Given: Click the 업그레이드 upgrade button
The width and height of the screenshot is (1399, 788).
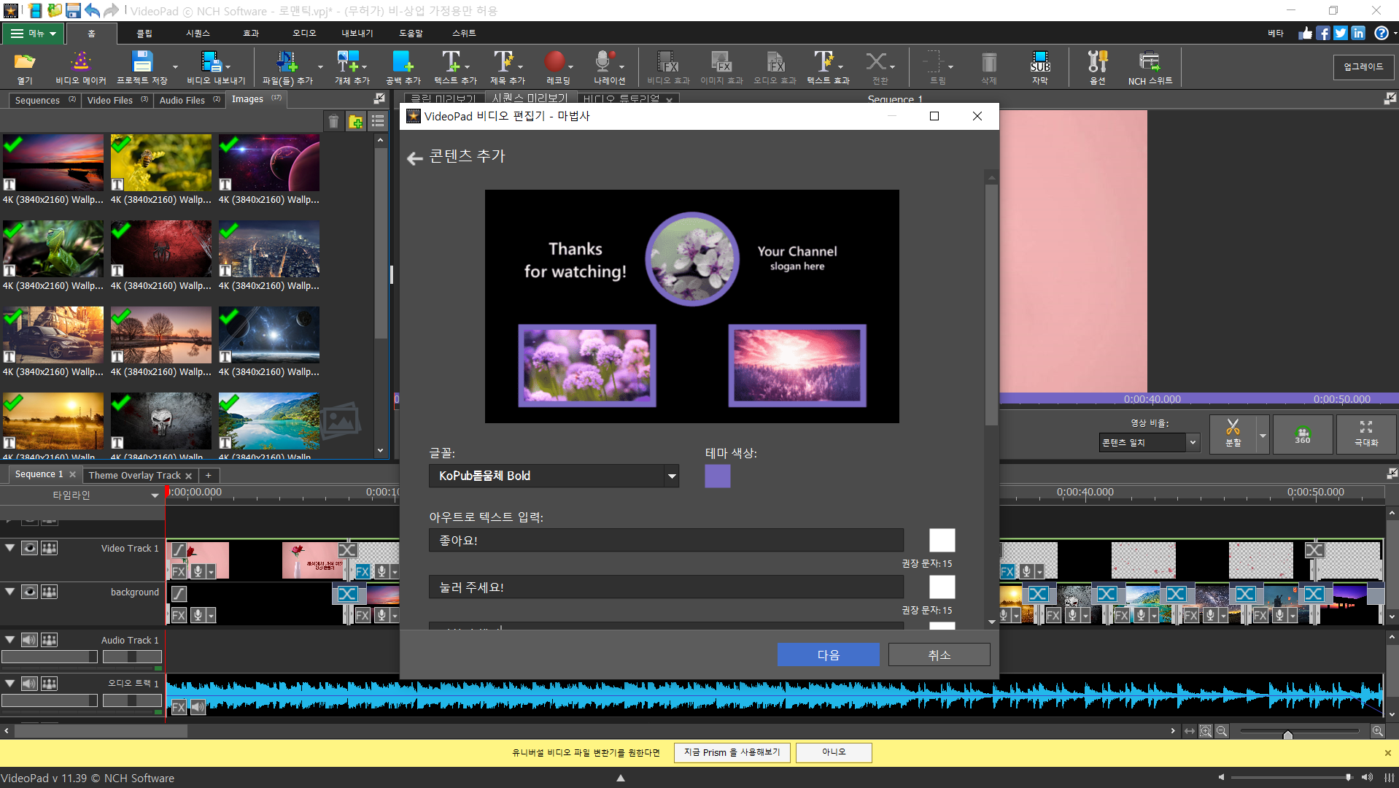Looking at the screenshot, I should pos(1363,66).
